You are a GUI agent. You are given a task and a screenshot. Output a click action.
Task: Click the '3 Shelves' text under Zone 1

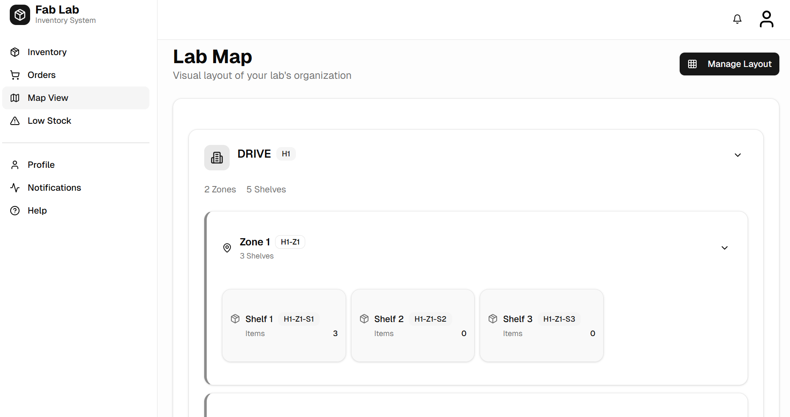[257, 256]
